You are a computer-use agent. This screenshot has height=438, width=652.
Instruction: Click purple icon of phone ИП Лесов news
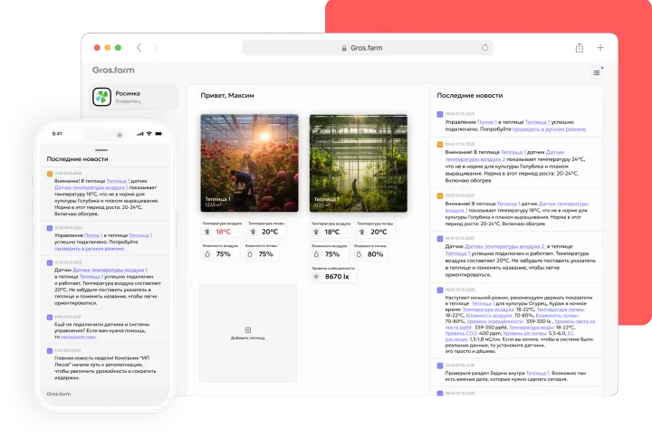(50, 351)
